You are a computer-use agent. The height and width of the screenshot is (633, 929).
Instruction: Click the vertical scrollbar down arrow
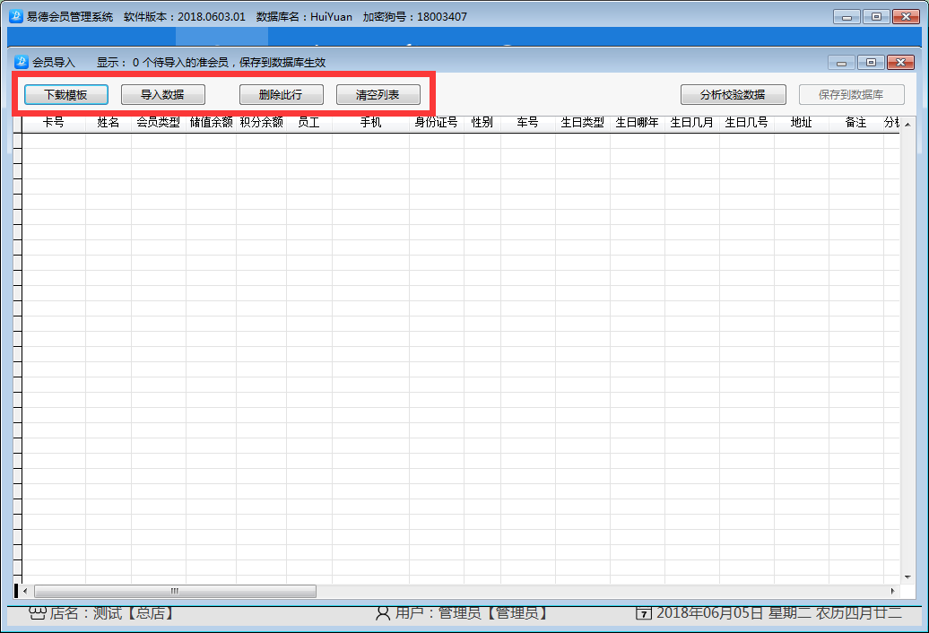pos(907,577)
